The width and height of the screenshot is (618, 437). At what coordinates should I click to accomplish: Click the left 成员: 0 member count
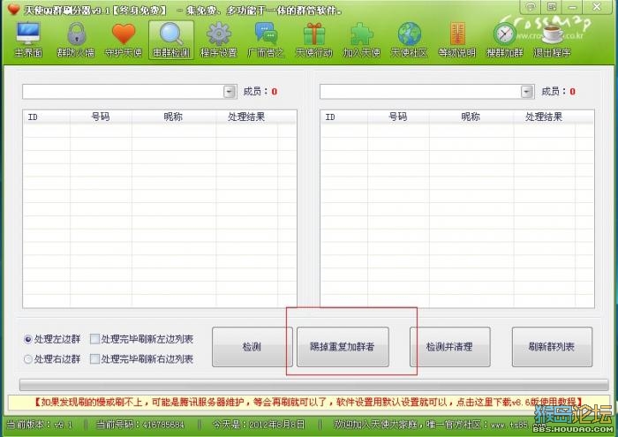pos(260,92)
